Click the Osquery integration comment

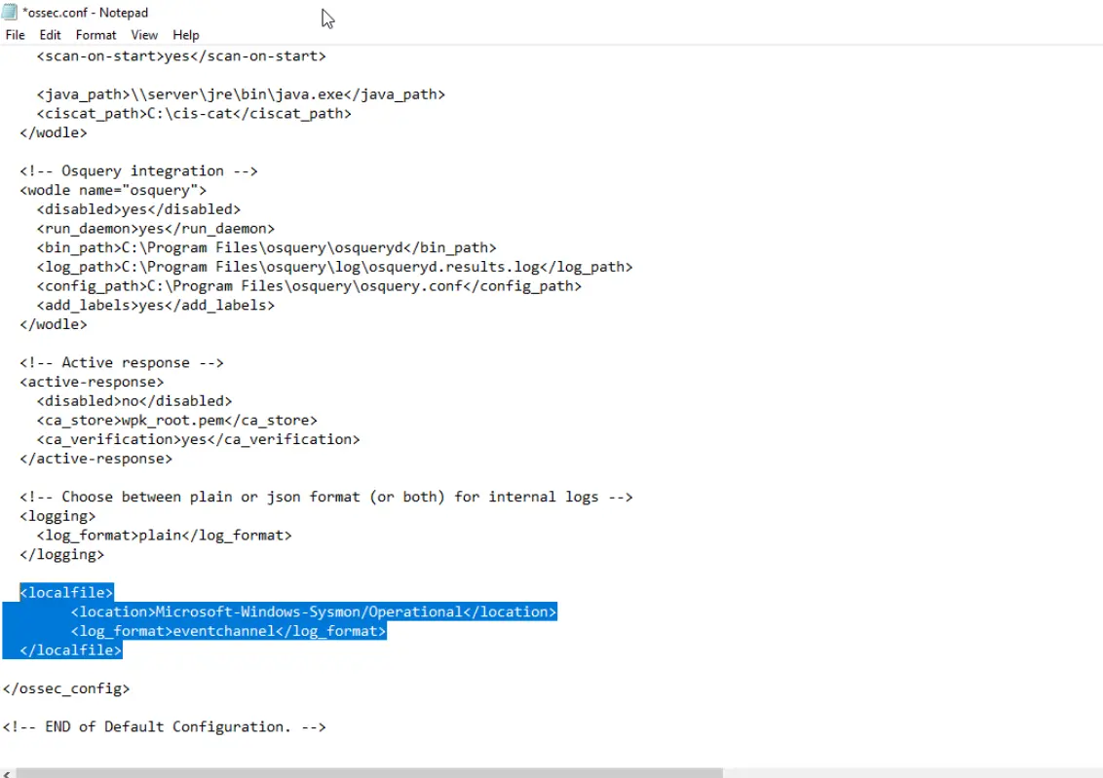tap(138, 170)
